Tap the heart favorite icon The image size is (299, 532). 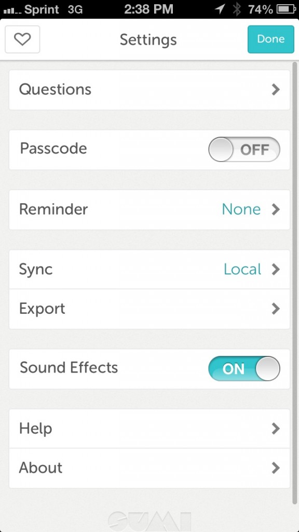coord(22,39)
